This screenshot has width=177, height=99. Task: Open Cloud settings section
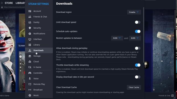39,62
